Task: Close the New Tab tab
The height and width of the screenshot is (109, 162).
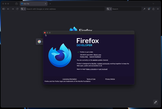Action: click(46, 4)
